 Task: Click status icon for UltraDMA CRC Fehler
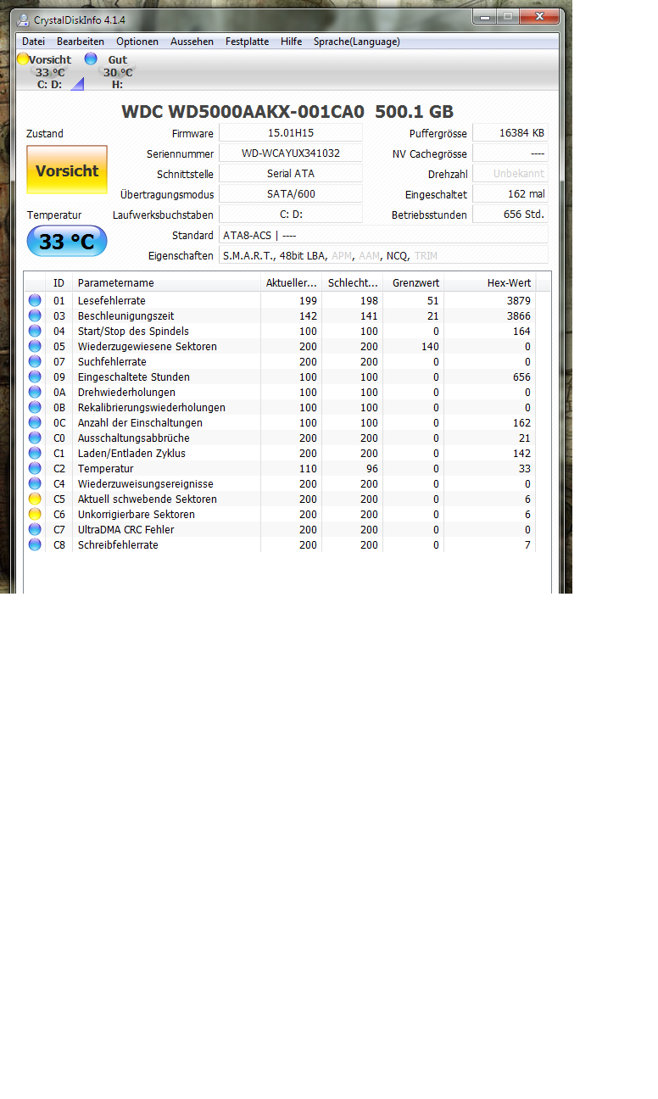[35, 529]
